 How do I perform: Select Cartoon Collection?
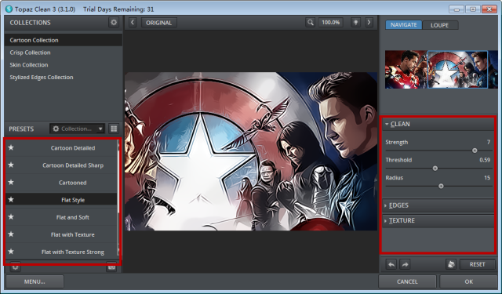tap(64, 40)
